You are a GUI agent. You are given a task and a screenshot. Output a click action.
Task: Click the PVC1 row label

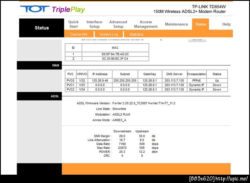pos(70,85)
